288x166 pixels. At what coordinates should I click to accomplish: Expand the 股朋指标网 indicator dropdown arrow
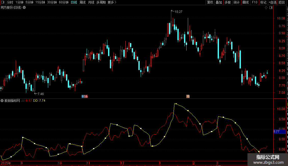point(2,101)
